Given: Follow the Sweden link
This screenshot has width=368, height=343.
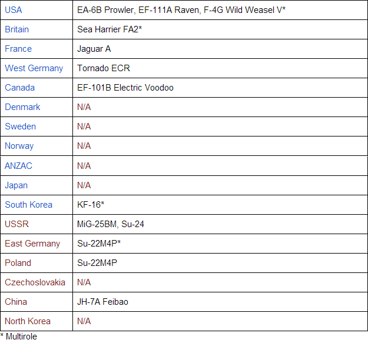Looking at the screenshot, I should (21, 126).
